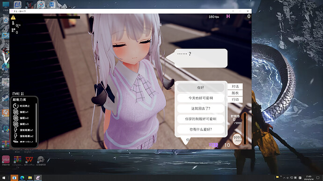The width and height of the screenshot is (323, 181).
Task: Click the pink H icon near fps counter
Action: point(228,16)
